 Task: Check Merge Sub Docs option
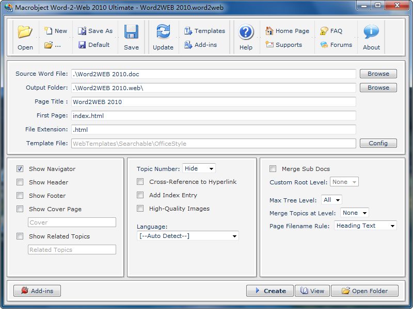click(x=273, y=169)
